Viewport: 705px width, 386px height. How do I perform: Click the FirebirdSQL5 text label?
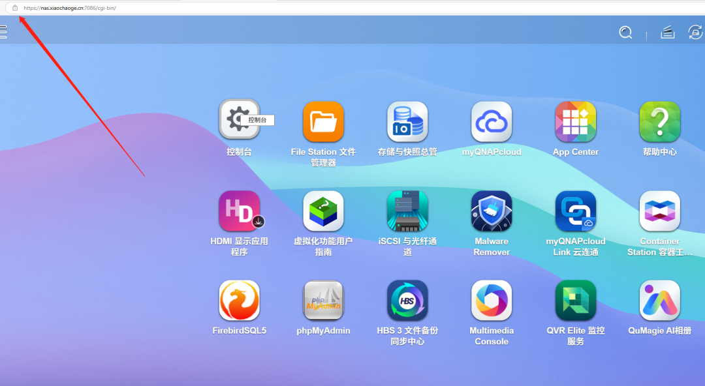(x=239, y=331)
